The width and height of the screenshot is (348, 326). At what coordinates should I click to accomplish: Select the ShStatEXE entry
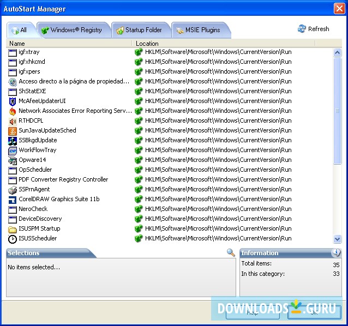tap(32, 91)
